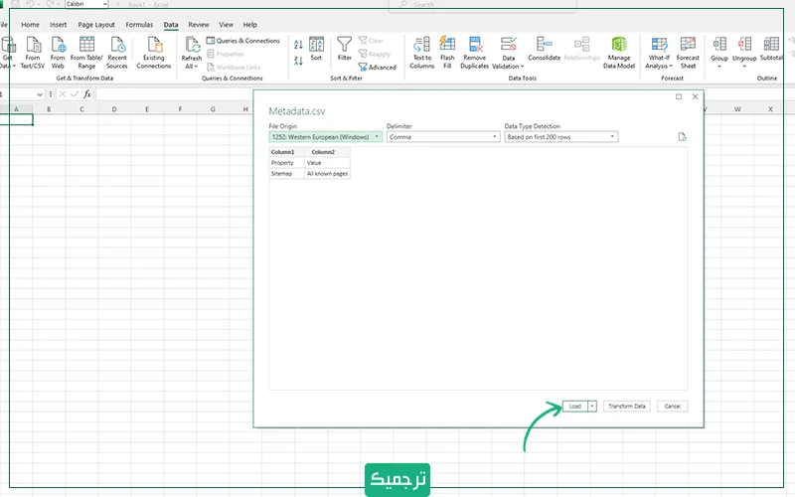
Task: Open Text to Columns tool
Action: [x=421, y=53]
